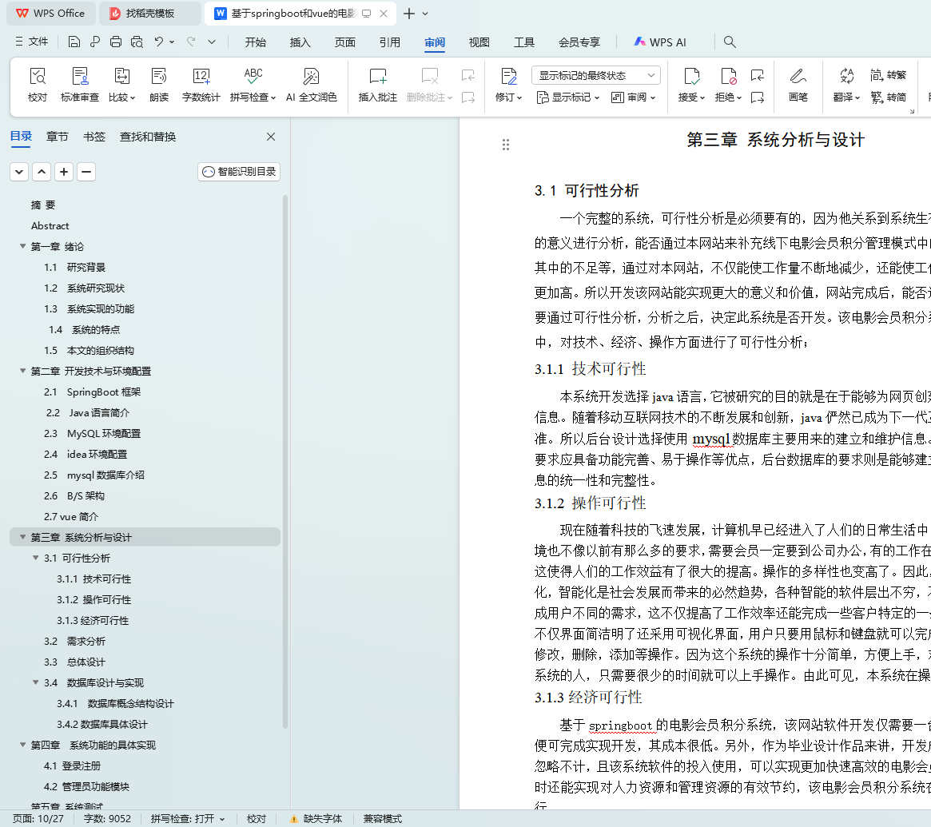The height and width of the screenshot is (827, 931).
Task: Switch to 找稻壳模板 window tab
Action: click(x=150, y=13)
